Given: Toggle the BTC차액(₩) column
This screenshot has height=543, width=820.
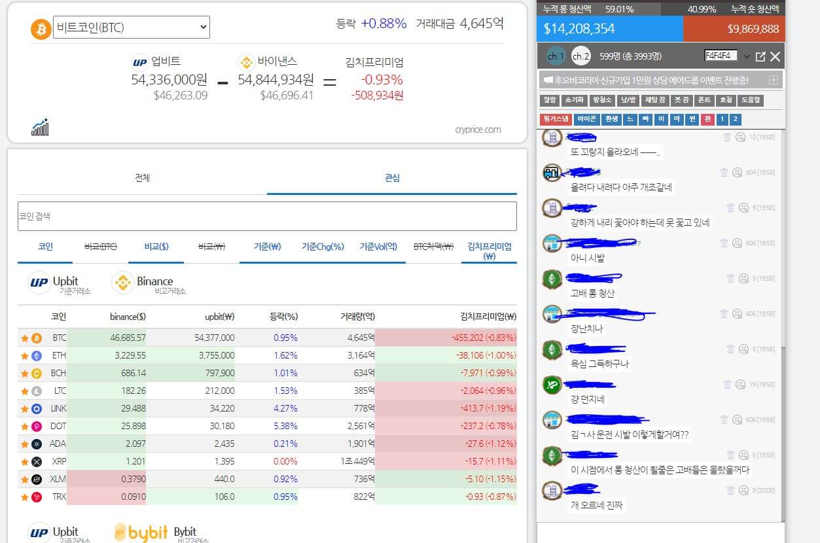Looking at the screenshot, I should click(433, 247).
